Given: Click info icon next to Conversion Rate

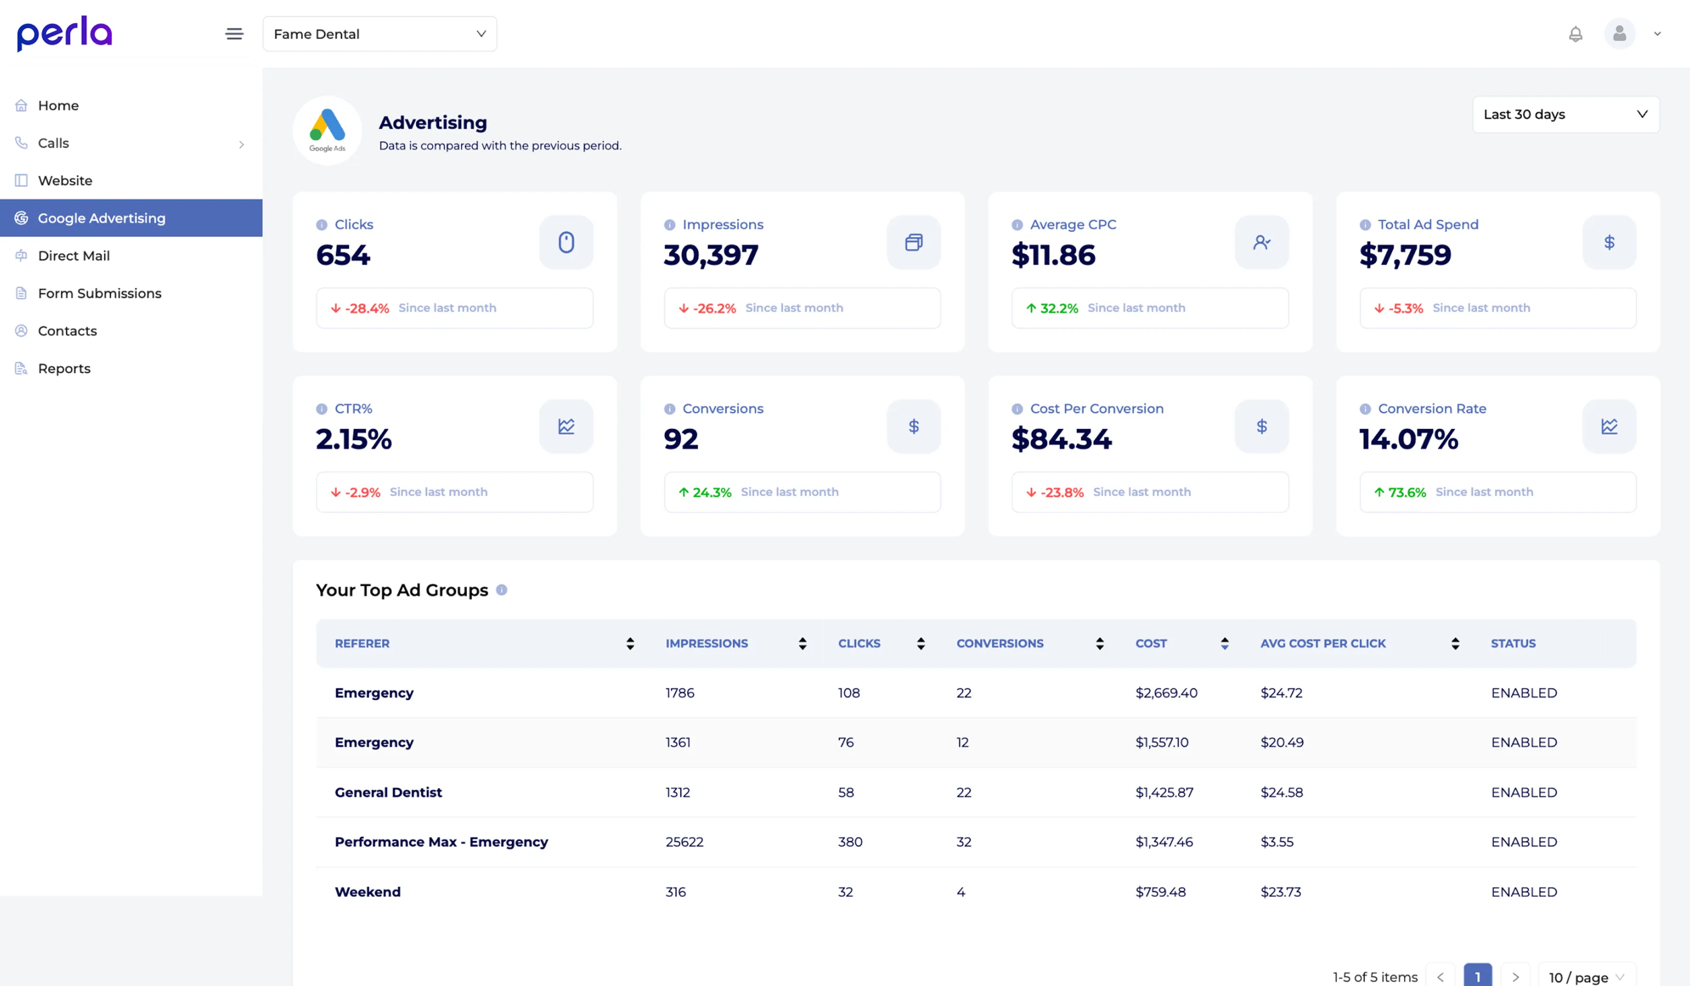Looking at the screenshot, I should (x=1365, y=409).
